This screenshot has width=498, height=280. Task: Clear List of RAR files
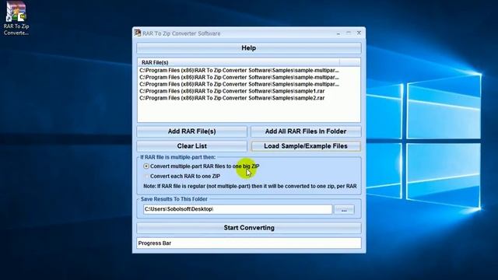pos(191,146)
